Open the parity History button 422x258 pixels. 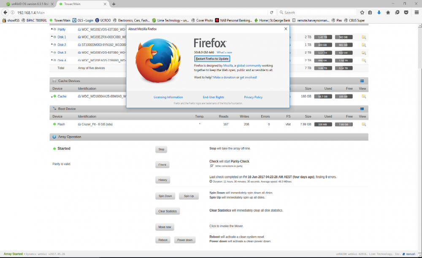pos(162,180)
